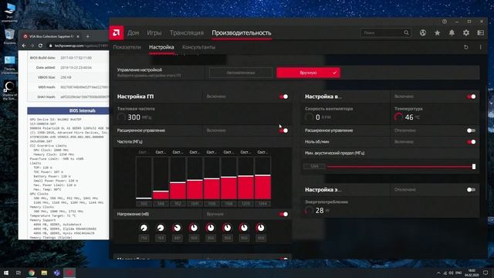This screenshot has height=278, width=494.
Task: Open favorites with the star icon
Action: tap(438, 32)
